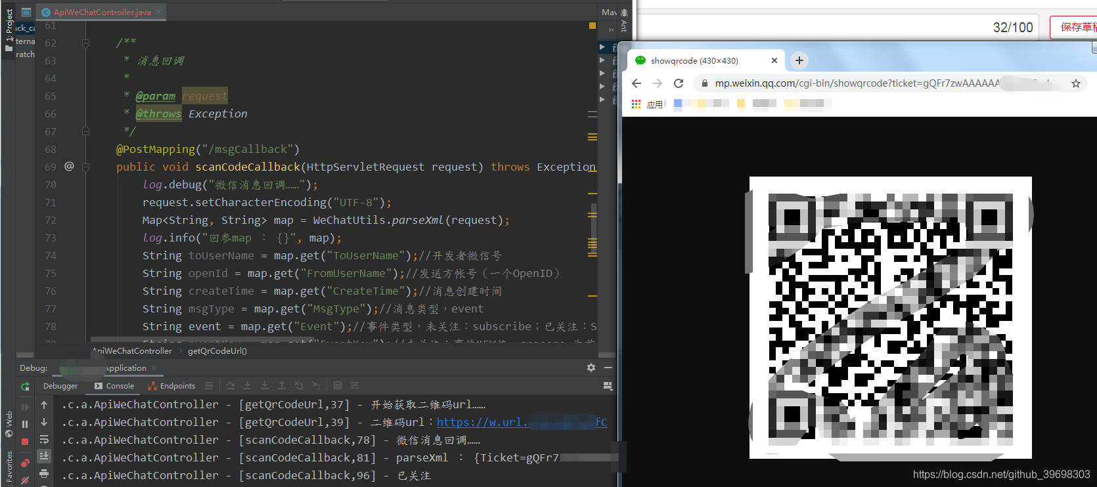Expand the third Maven tree node

click(602, 74)
